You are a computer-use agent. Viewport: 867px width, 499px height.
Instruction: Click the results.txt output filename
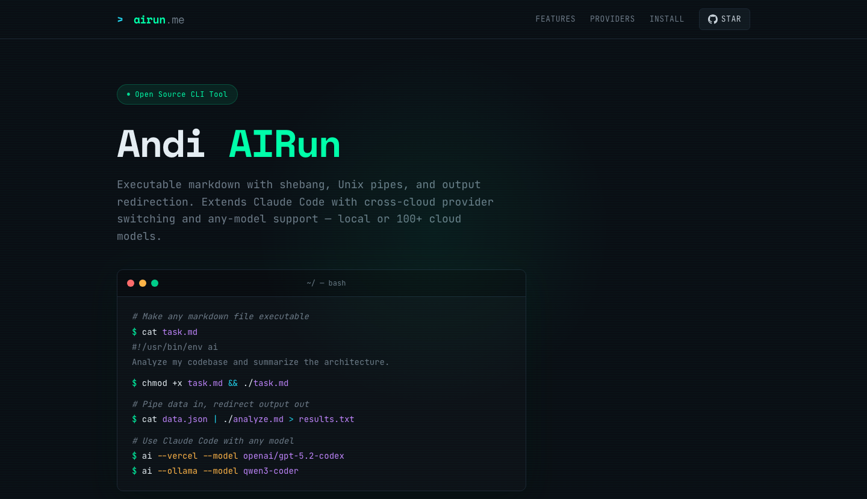pos(326,419)
